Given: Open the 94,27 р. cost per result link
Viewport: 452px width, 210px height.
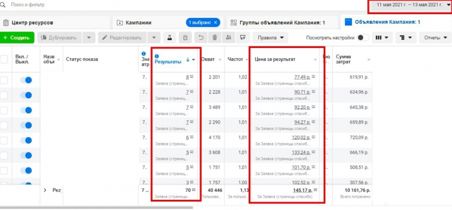Looking at the screenshot, I should (302, 122).
